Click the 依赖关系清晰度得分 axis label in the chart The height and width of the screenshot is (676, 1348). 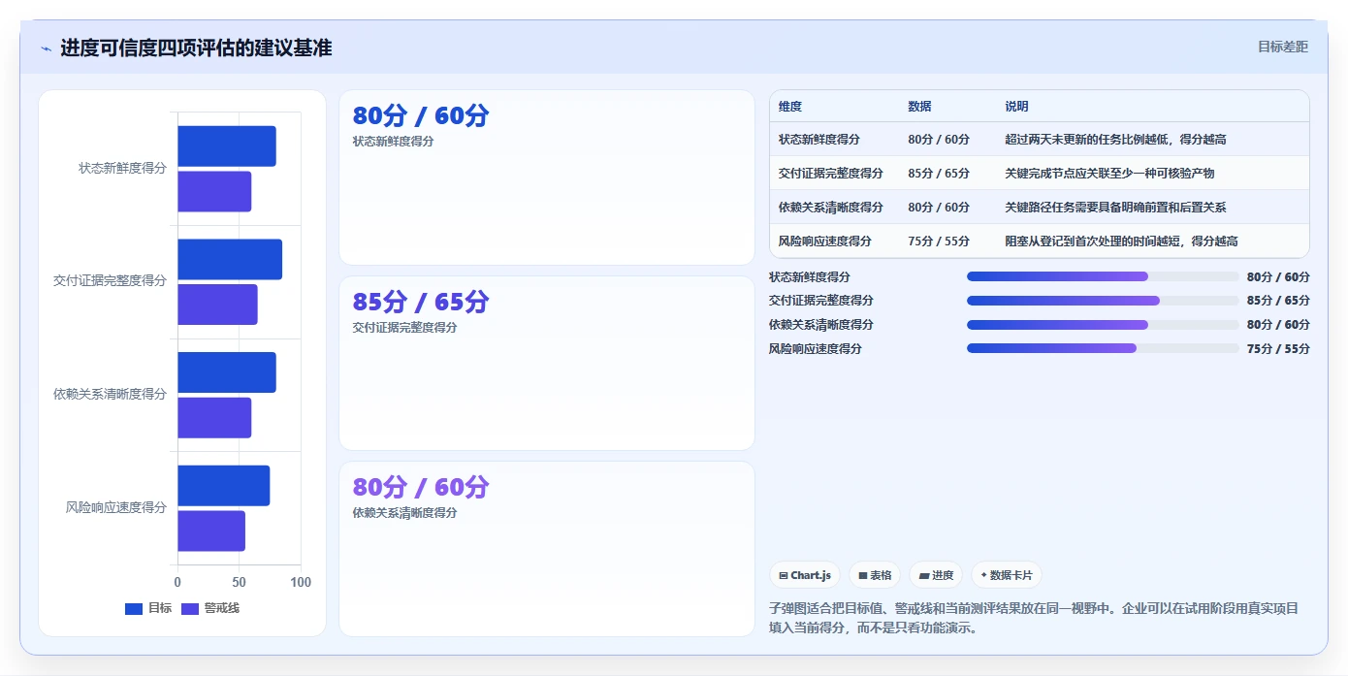pyautogui.click(x=110, y=395)
